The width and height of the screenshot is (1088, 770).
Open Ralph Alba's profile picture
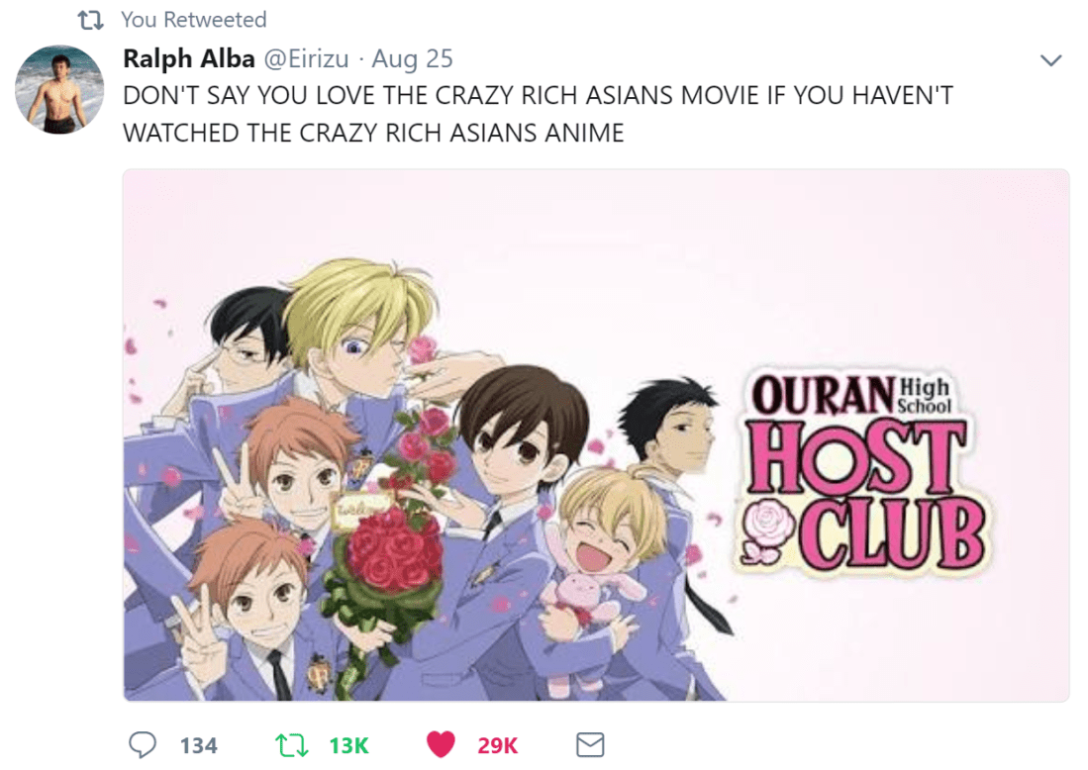(x=59, y=89)
